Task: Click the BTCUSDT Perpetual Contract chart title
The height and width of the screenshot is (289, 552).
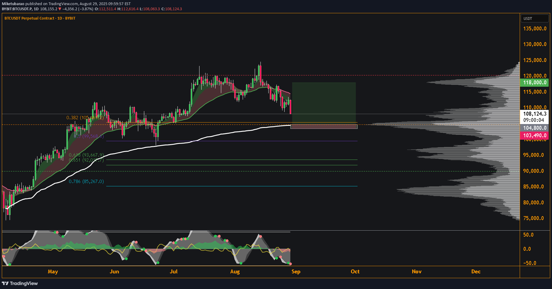Action: (x=40, y=18)
